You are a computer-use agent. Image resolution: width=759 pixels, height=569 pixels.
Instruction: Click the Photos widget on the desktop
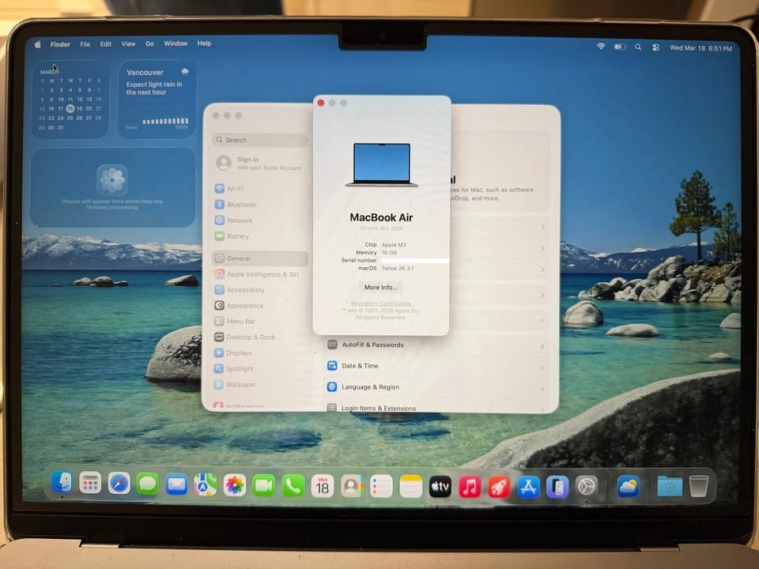coord(113,188)
